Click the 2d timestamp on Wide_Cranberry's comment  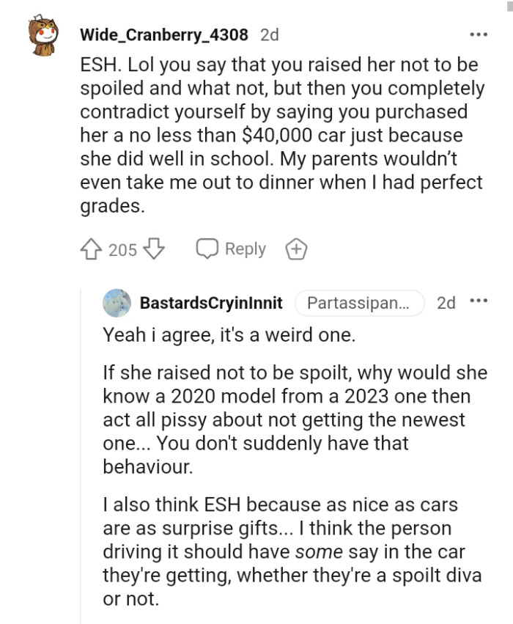270,34
